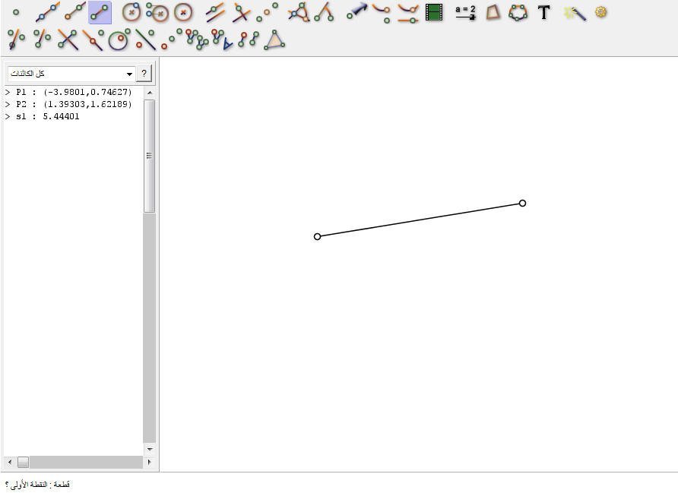Click the macro icon with two crossing lines
This screenshot has width=678, height=493.
[x=68, y=40]
